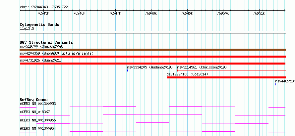Click the 76947k ruler tick label
The width and height of the screenshot is (295, 136).
(x=115, y=13)
